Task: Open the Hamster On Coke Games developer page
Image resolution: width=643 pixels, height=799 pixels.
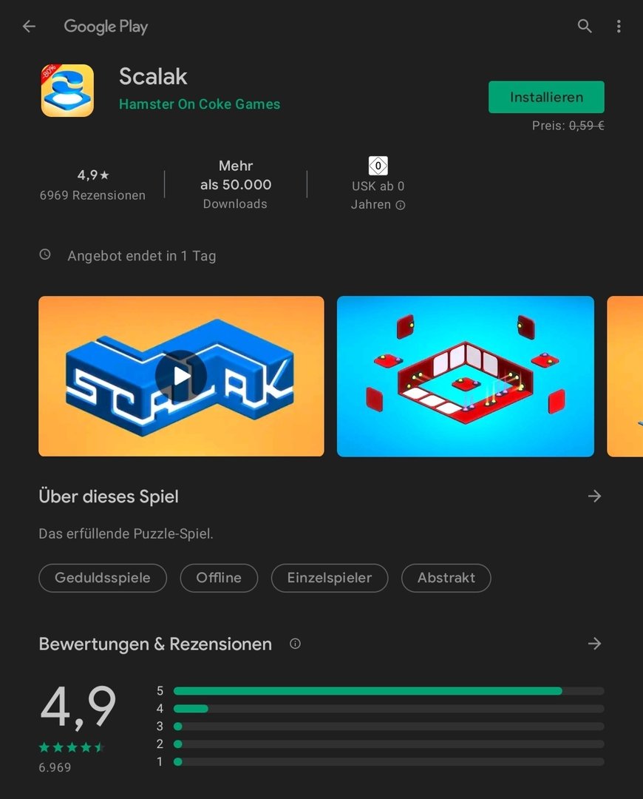Action: pyautogui.click(x=200, y=104)
